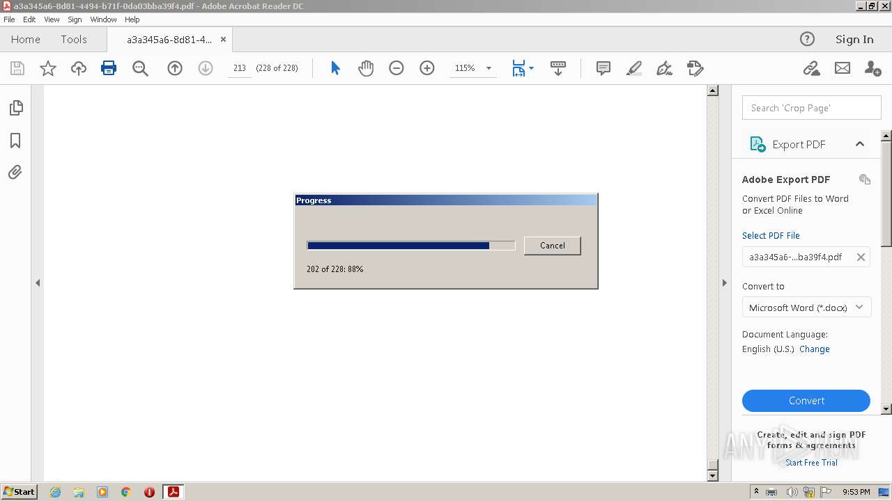
Task: Close the open document tab
Action: 224,40
